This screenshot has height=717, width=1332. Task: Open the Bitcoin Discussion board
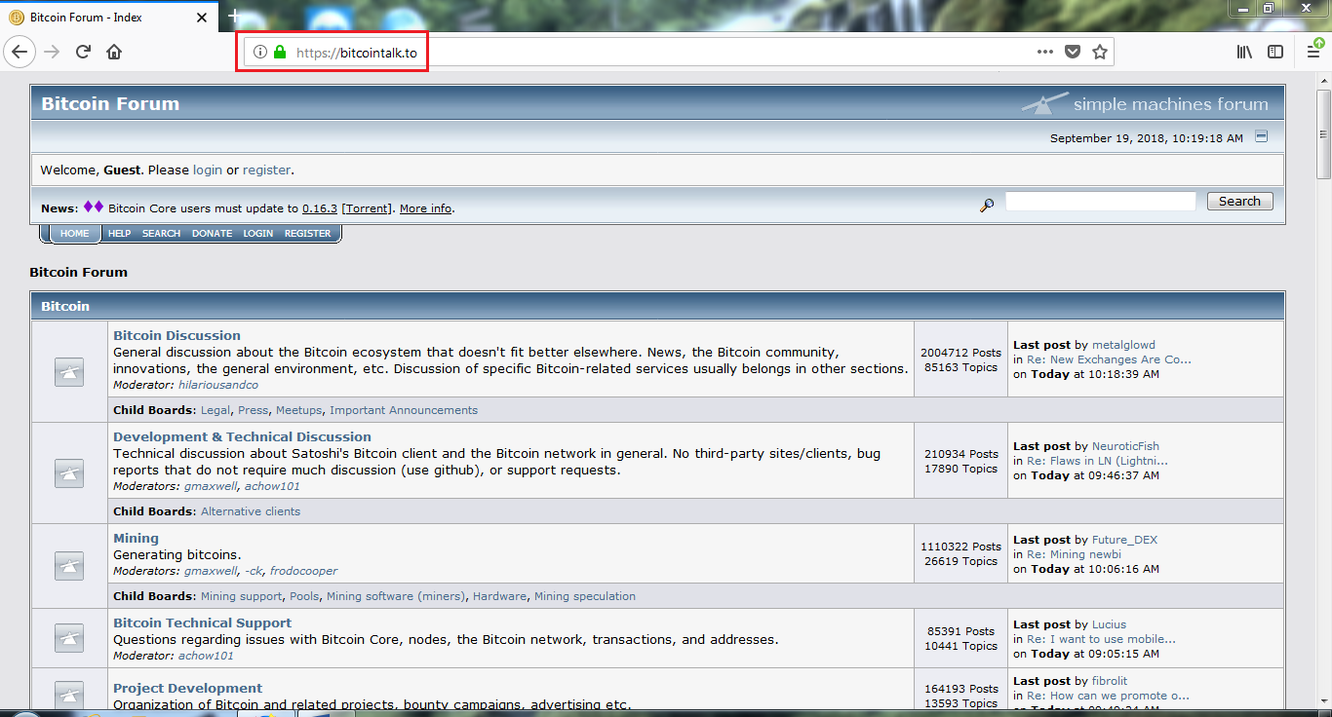coord(176,335)
